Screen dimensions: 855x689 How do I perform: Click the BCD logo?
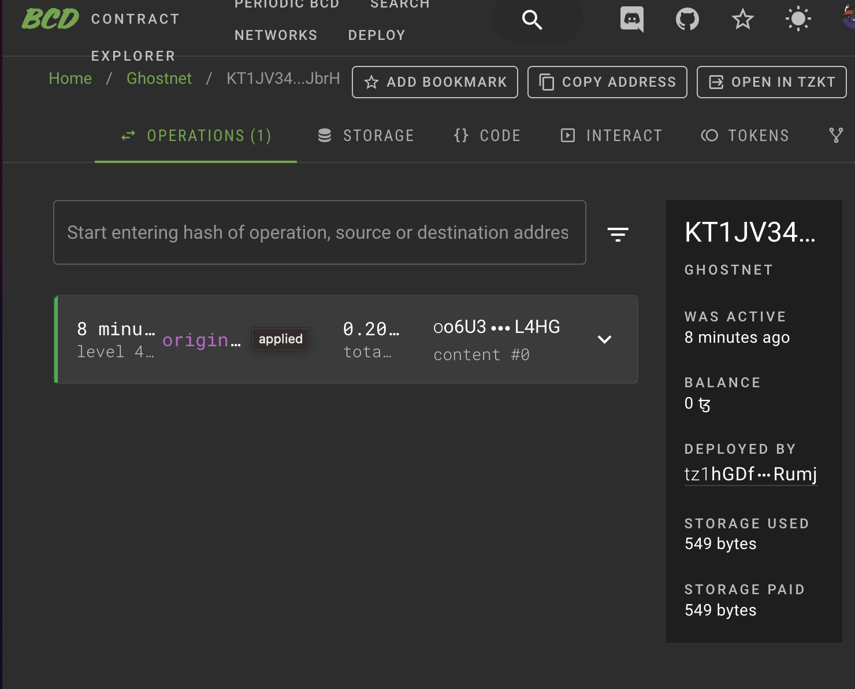(50, 19)
